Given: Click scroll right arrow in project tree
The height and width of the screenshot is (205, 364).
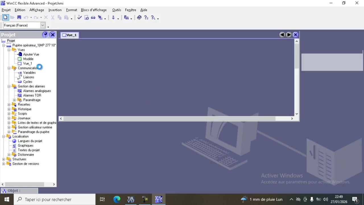Looking at the screenshot, I should click(54, 184).
